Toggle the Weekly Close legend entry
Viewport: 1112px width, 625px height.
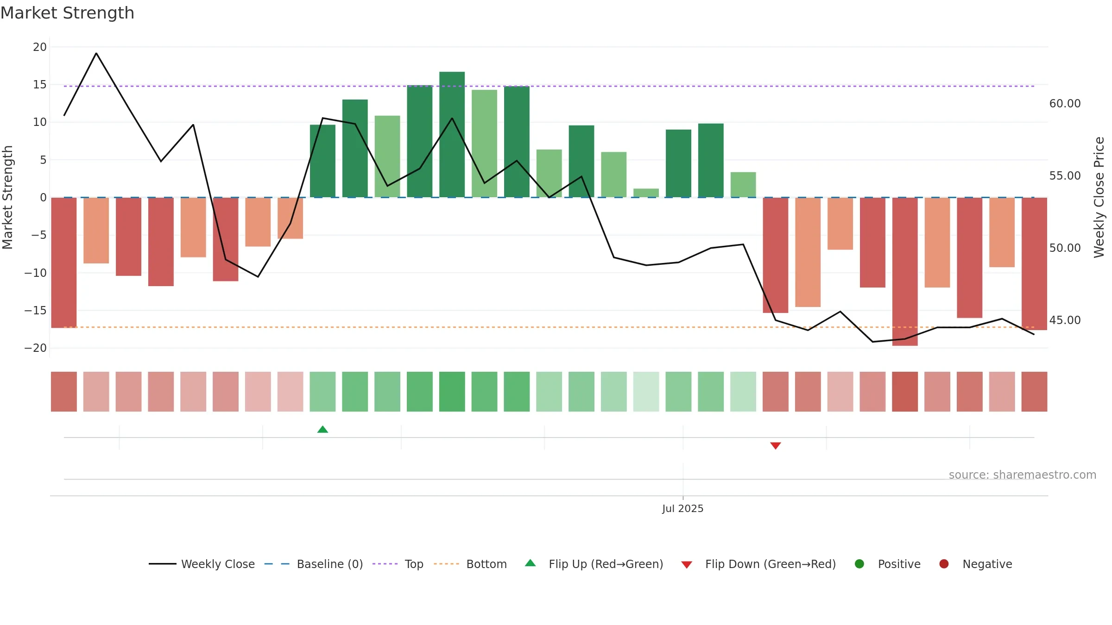click(x=202, y=564)
